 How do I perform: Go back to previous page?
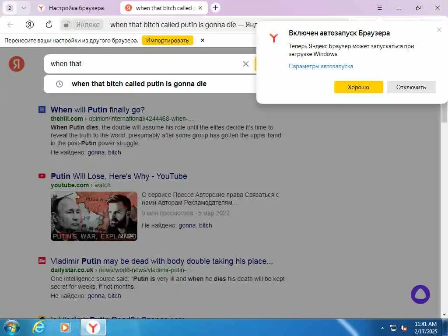[10, 24]
